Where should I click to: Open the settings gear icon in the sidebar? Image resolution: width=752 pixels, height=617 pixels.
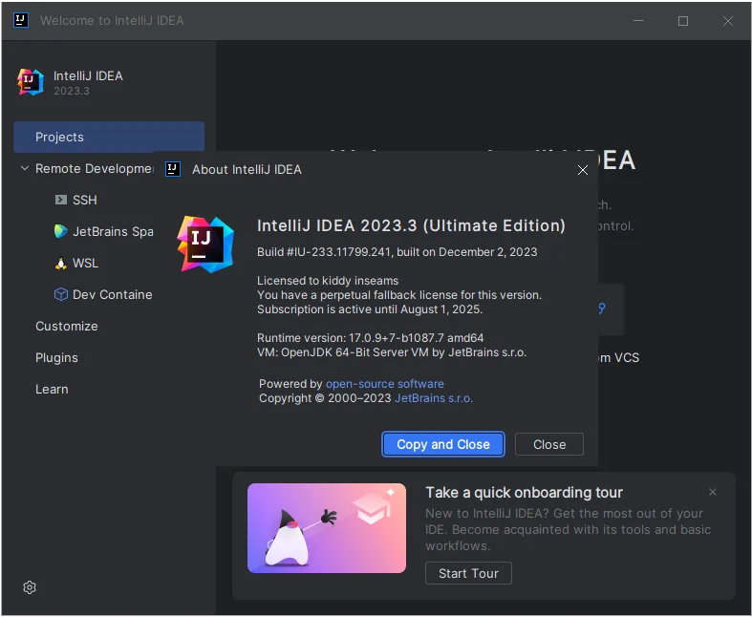pyautogui.click(x=30, y=587)
